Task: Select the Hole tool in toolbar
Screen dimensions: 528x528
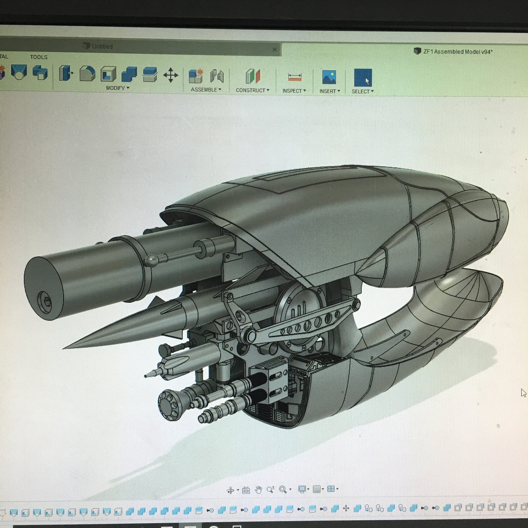Action: coord(19,72)
